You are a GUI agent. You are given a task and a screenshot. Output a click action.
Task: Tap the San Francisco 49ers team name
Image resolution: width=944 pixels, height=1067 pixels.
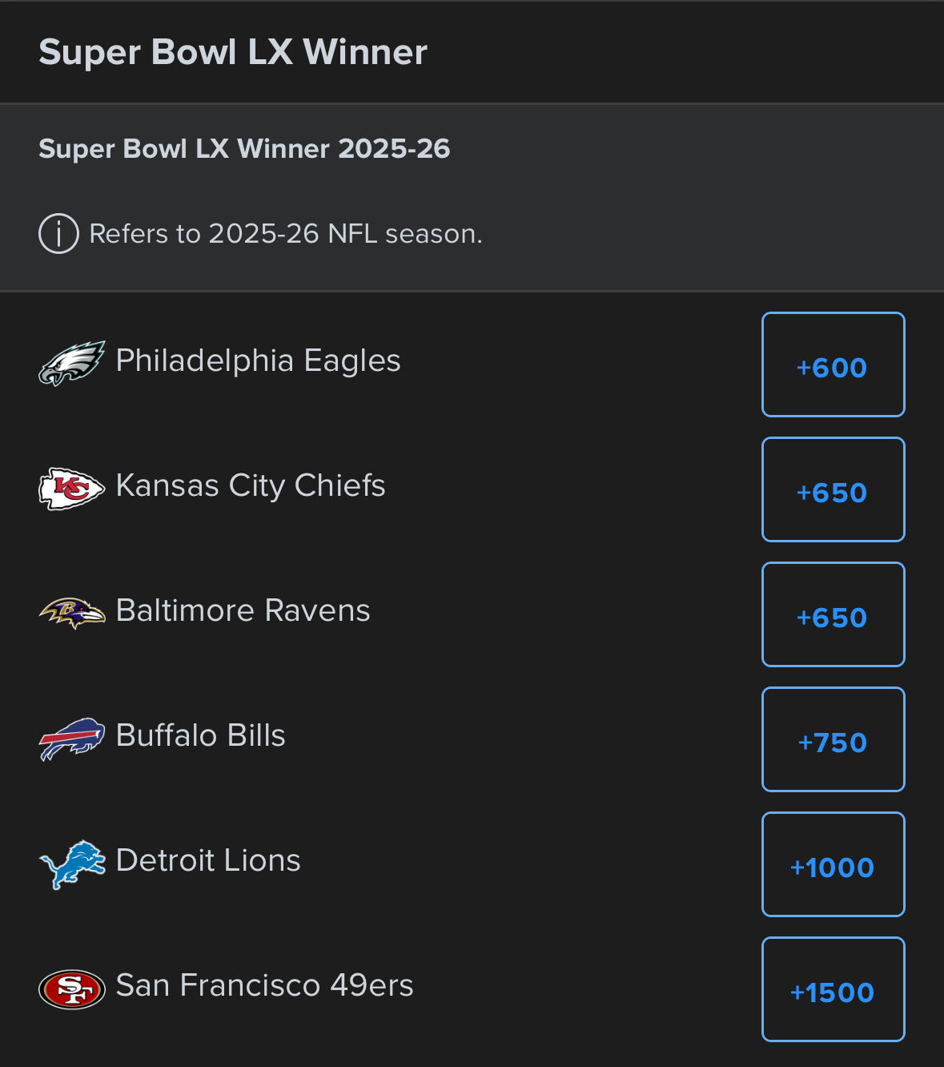pyautogui.click(x=264, y=985)
